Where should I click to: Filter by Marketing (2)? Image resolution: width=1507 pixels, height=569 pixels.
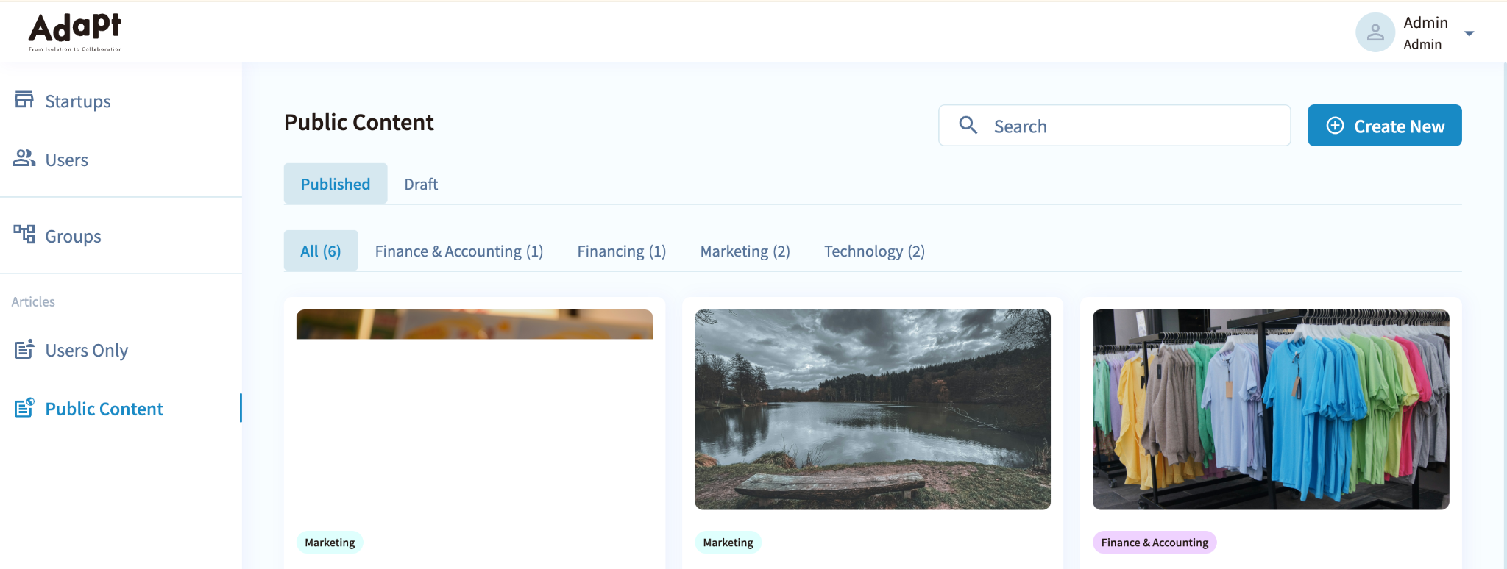click(745, 251)
